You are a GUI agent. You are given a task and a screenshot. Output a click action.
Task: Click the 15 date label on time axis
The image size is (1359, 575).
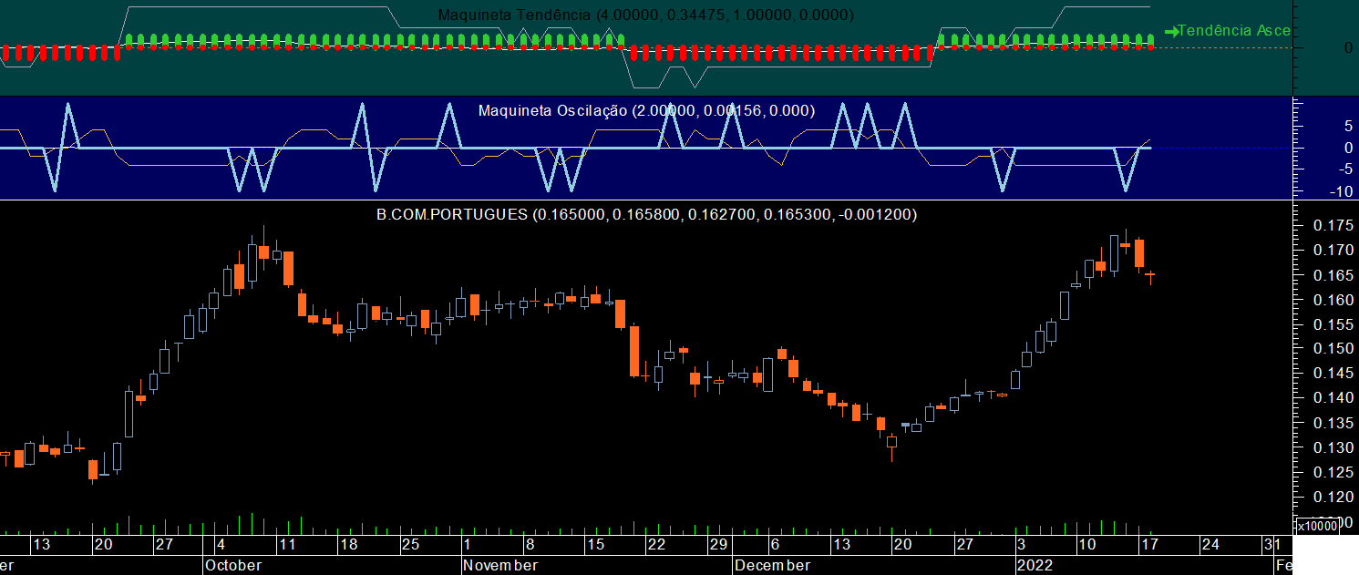[594, 544]
